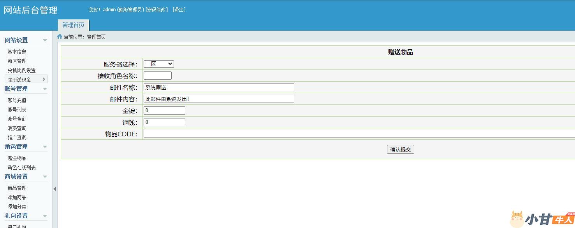Click the 确认提交 button
The height and width of the screenshot is (228, 575).
[x=400, y=150]
